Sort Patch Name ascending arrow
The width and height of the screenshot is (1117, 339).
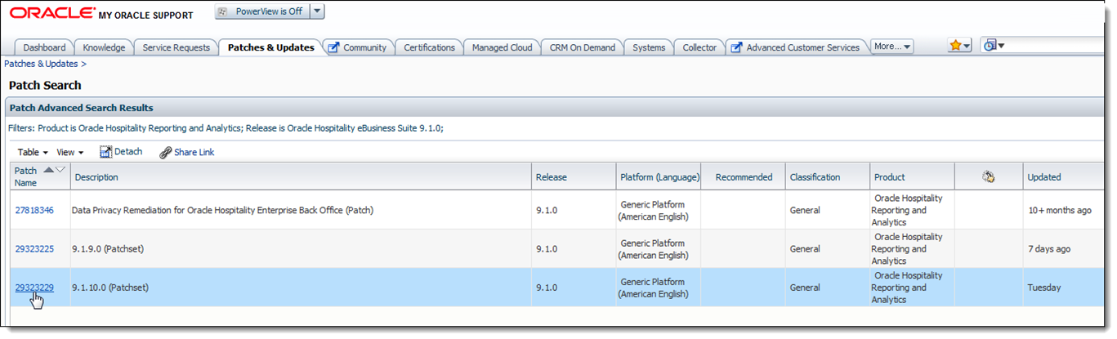coord(49,170)
